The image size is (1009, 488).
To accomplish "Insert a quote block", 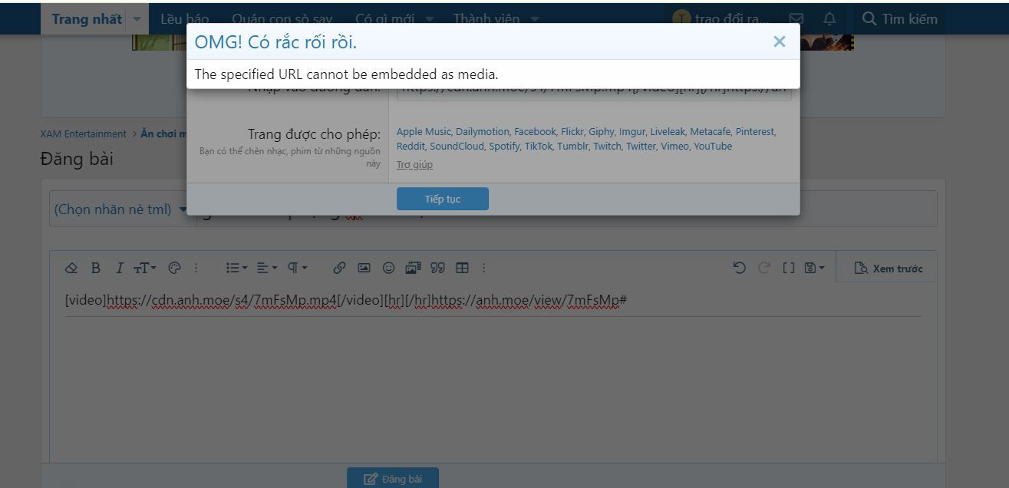I will click(x=437, y=268).
